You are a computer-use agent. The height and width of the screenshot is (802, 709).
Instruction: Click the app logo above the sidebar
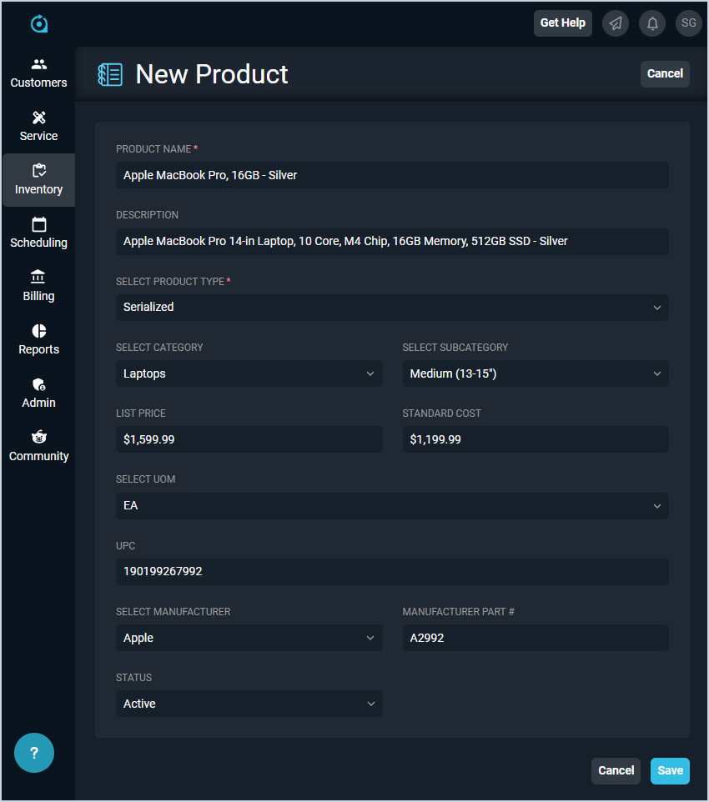(x=38, y=24)
